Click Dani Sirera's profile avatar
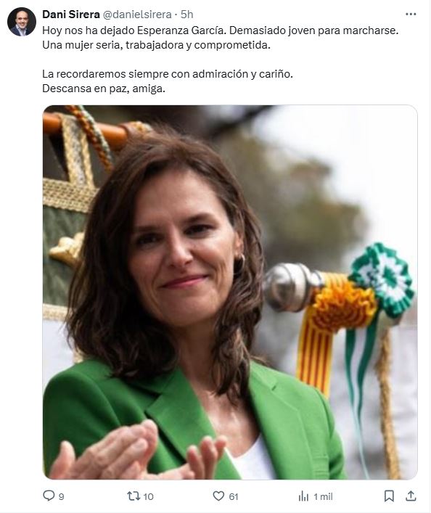 tap(22, 22)
